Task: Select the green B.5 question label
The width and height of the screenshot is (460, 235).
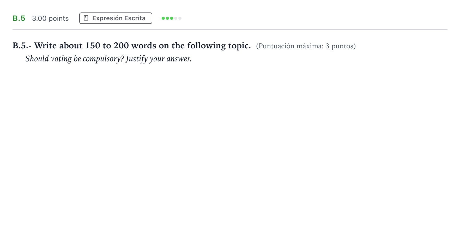Action: click(x=19, y=18)
